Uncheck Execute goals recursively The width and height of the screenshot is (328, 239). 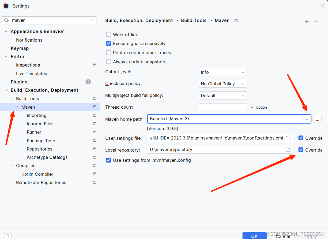pyautogui.click(x=108, y=43)
